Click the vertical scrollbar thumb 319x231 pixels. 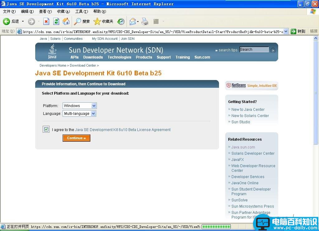(x=316, y=92)
